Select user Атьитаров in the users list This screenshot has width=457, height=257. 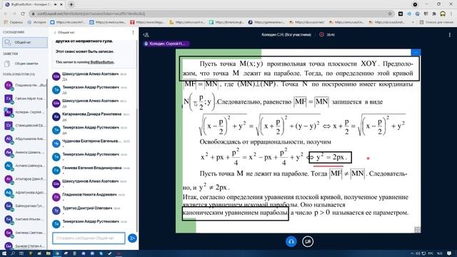pos(24,179)
